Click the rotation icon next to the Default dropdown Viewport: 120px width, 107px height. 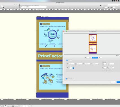pos(67,68)
